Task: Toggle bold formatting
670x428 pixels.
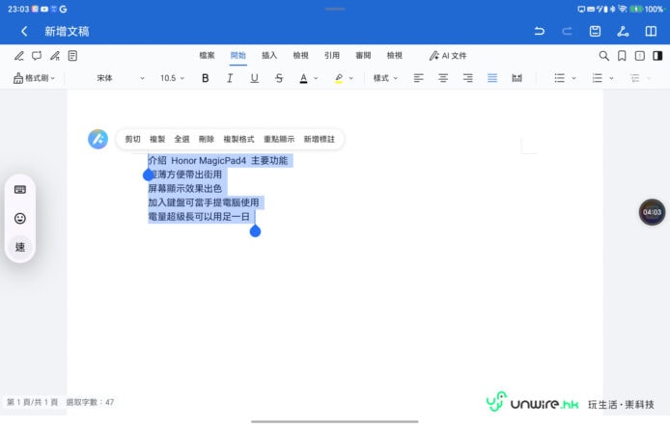Action: pyautogui.click(x=205, y=78)
